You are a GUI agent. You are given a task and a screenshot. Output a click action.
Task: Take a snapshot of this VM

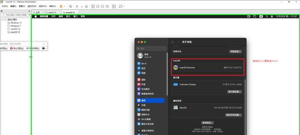[77, 6]
